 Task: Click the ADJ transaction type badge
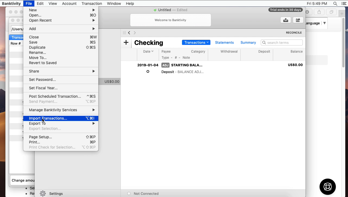coord(165,65)
